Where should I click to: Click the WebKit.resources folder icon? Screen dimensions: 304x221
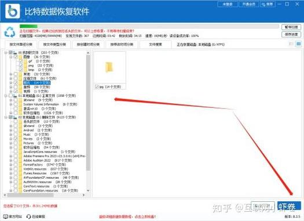click(x=20, y=169)
